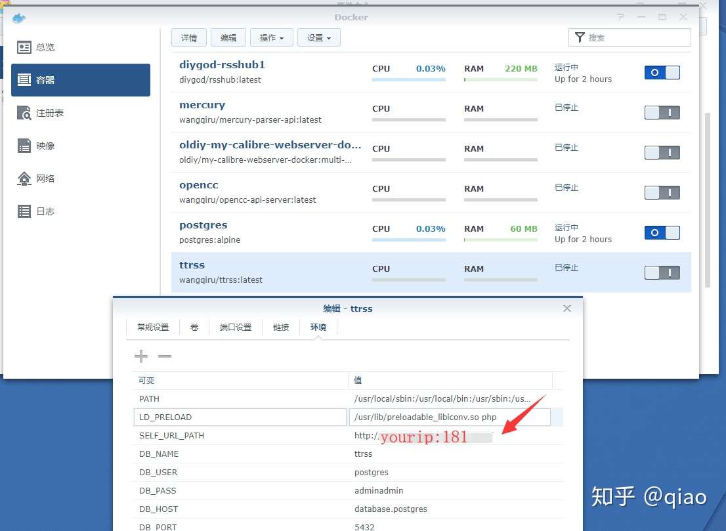Image resolution: width=726 pixels, height=531 pixels.
Task: Click the DB_USER variable name
Action: pos(158,473)
